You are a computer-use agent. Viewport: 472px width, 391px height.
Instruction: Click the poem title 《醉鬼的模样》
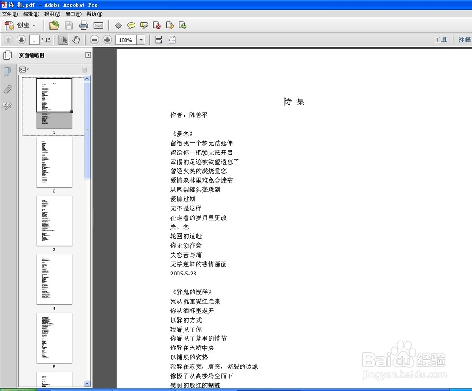[x=193, y=292]
